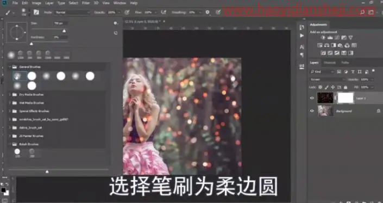Click the Hardness slider handle
The height and width of the screenshot is (203, 383).
tap(32, 44)
